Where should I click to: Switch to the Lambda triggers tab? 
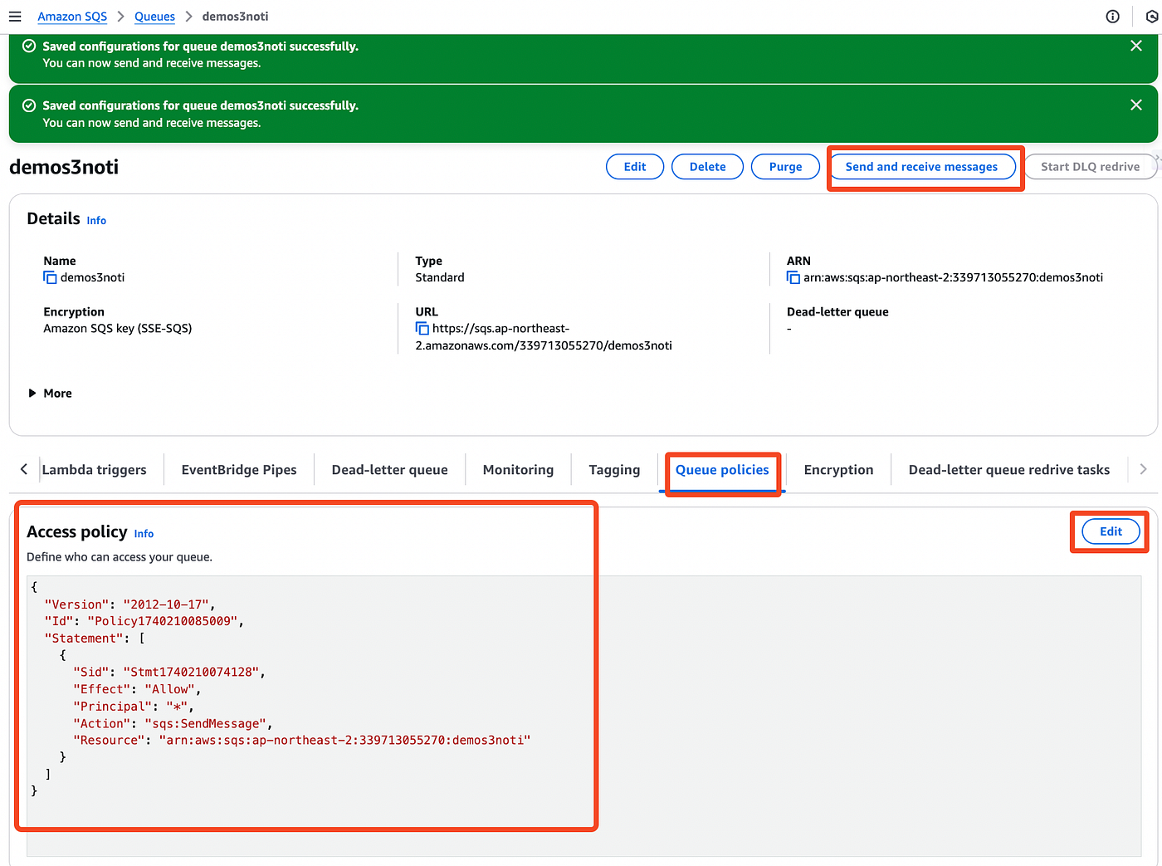tap(94, 470)
